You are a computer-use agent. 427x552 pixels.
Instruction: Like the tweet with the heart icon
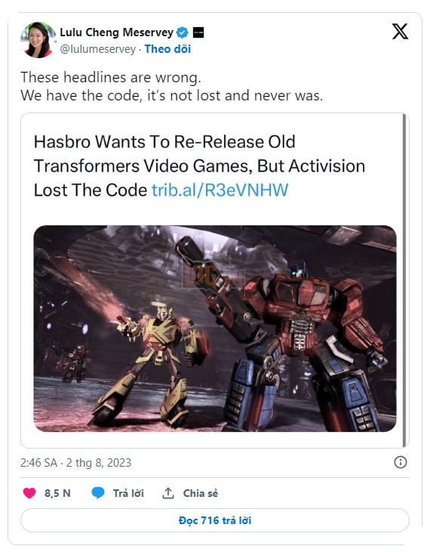(x=29, y=493)
